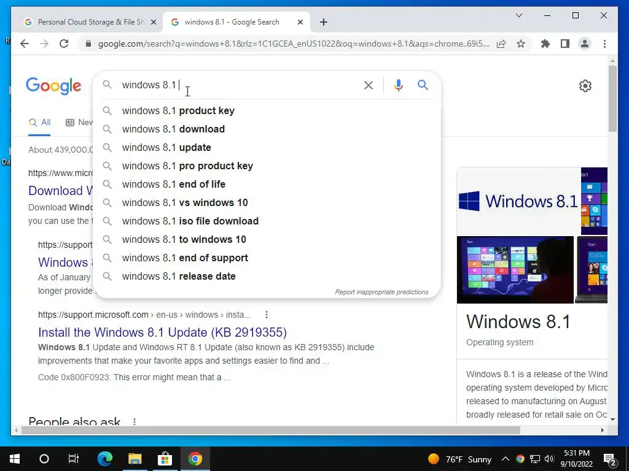Open the Extensions puzzle icon
This screenshot has width=629, height=471.
pyautogui.click(x=545, y=44)
